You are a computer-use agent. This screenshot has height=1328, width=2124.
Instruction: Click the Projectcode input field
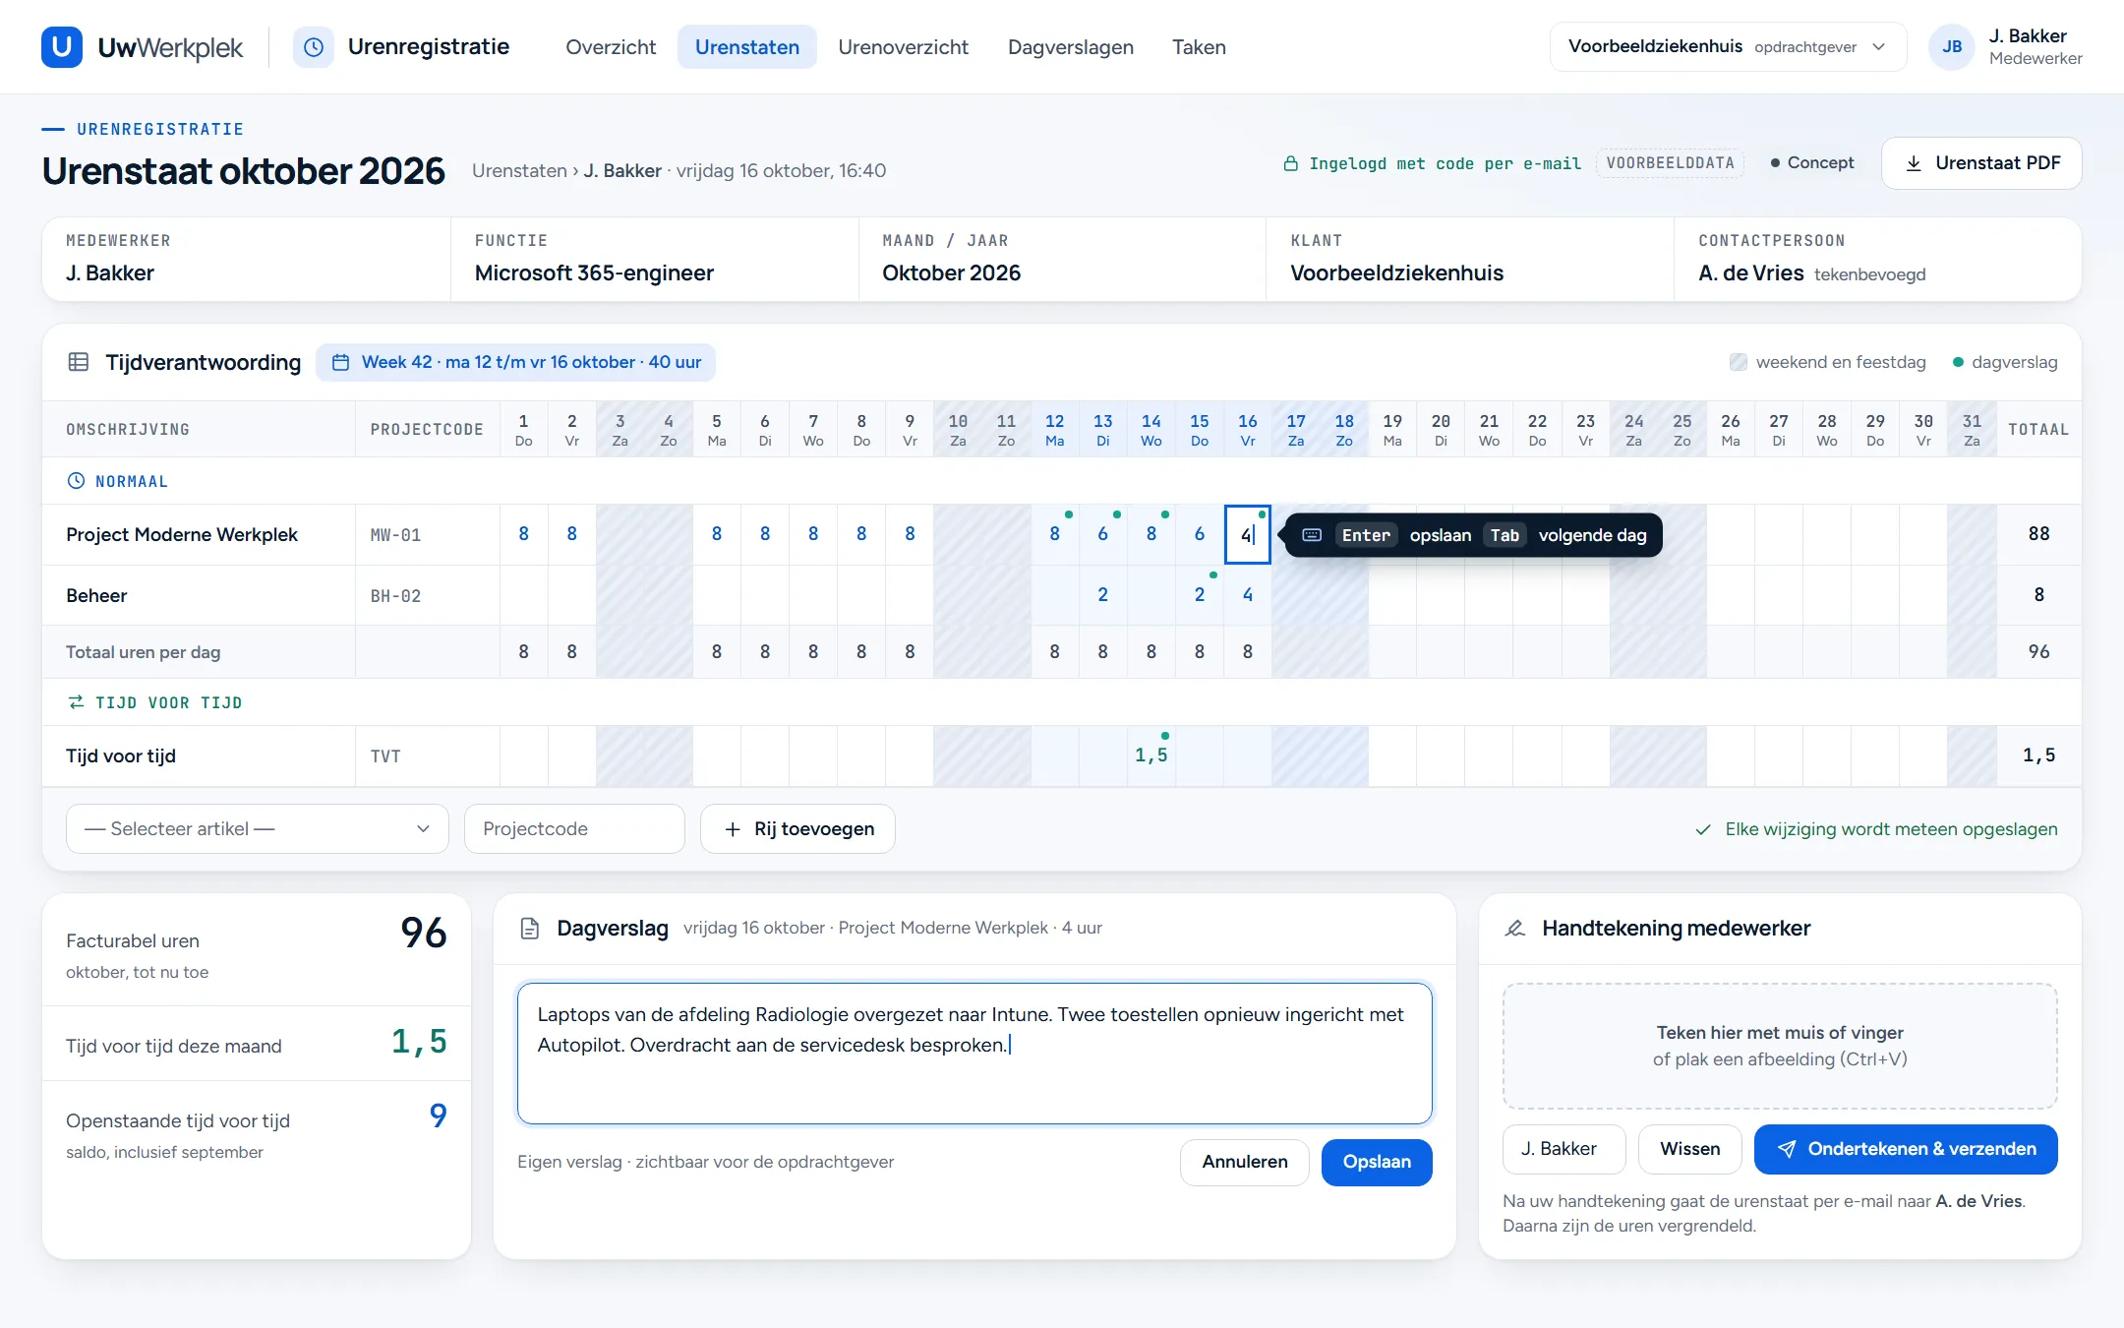point(574,829)
